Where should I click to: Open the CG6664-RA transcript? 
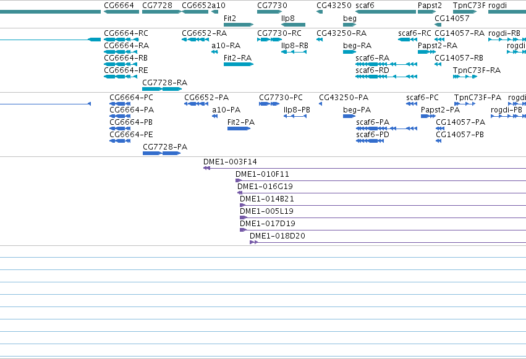(127, 45)
